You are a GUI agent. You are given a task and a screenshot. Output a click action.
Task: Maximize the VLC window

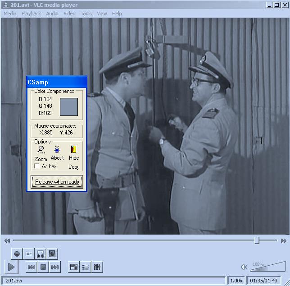pyautogui.click(x=276, y=5)
